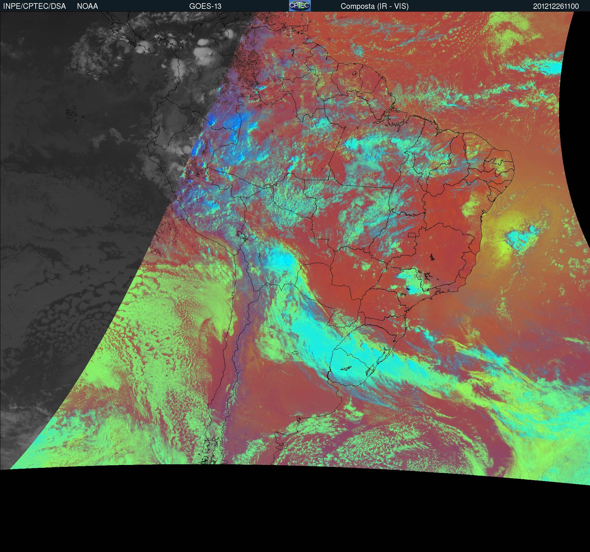Select the INPE/CPTEC/DSA header text

click(34, 6)
